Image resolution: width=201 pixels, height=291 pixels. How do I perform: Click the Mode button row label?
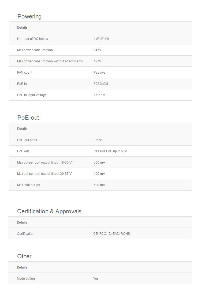[x=26, y=279]
